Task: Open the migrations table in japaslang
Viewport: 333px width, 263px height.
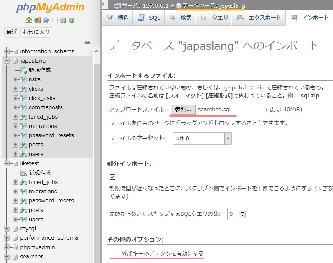Action: pyautogui.click(x=43, y=126)
